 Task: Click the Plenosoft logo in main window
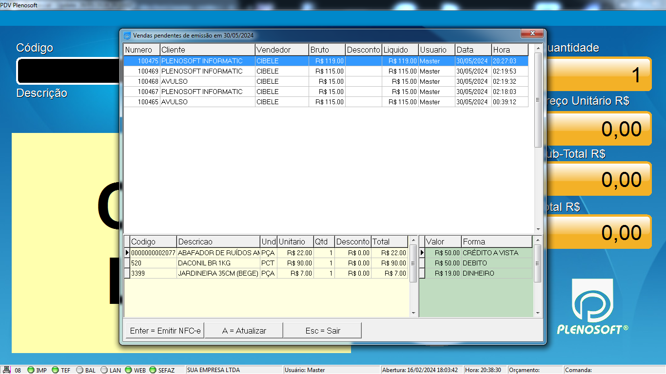pyautogui.click(x=593, y=306)
